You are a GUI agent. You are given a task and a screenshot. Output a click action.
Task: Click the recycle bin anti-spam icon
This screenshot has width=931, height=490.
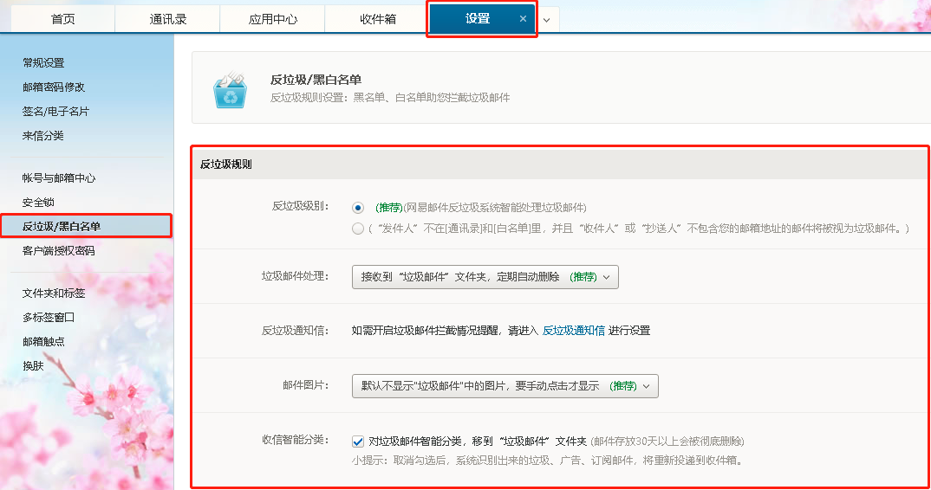(x=231, y=89)
